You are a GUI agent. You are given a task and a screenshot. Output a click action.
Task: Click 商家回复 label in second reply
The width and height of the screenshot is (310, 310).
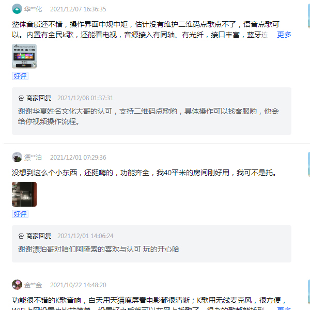click(39, 236)
